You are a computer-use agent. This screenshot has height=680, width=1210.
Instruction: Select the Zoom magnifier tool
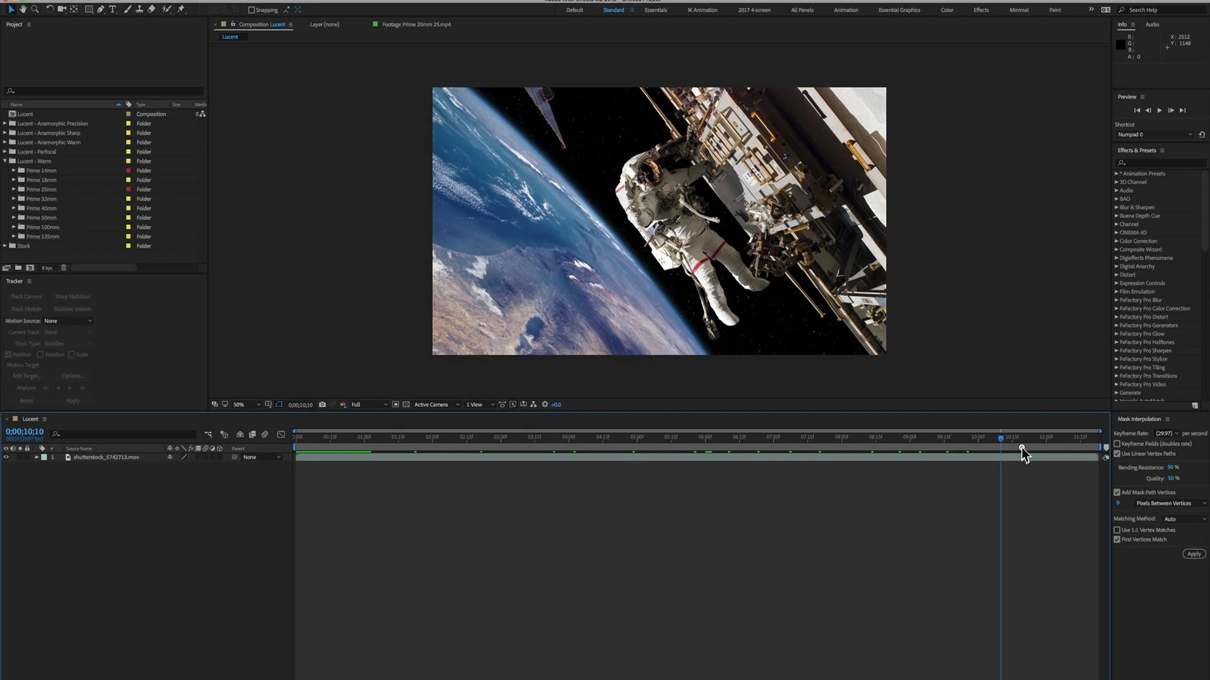tap(35, 9)
